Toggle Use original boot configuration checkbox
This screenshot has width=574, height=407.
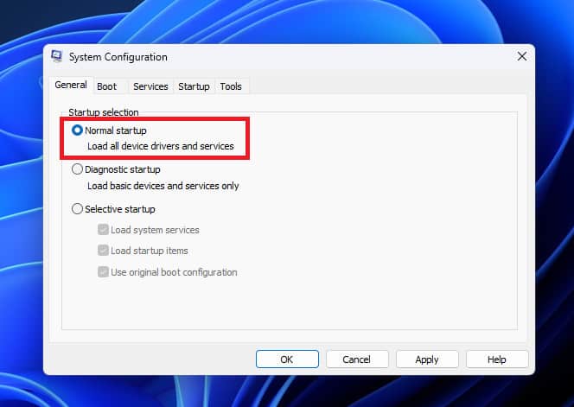coord(103,272)
